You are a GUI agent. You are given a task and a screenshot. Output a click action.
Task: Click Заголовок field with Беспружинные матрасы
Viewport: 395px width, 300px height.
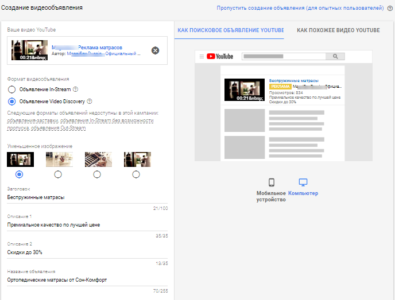pyautogui.click(x=86, y=197)
